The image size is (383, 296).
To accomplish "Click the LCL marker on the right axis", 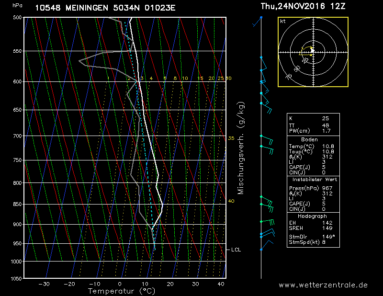I will coord(236,250).
